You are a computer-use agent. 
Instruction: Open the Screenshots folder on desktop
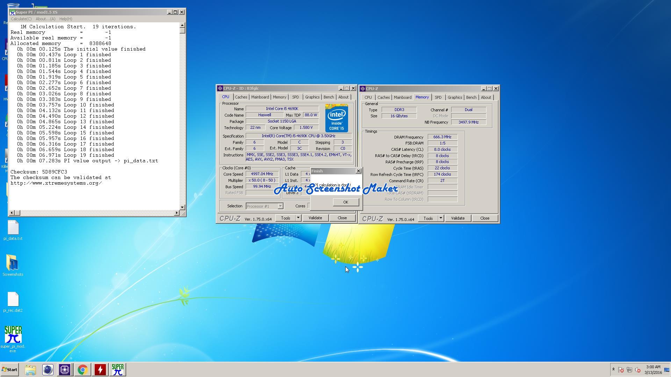[13, 266]
